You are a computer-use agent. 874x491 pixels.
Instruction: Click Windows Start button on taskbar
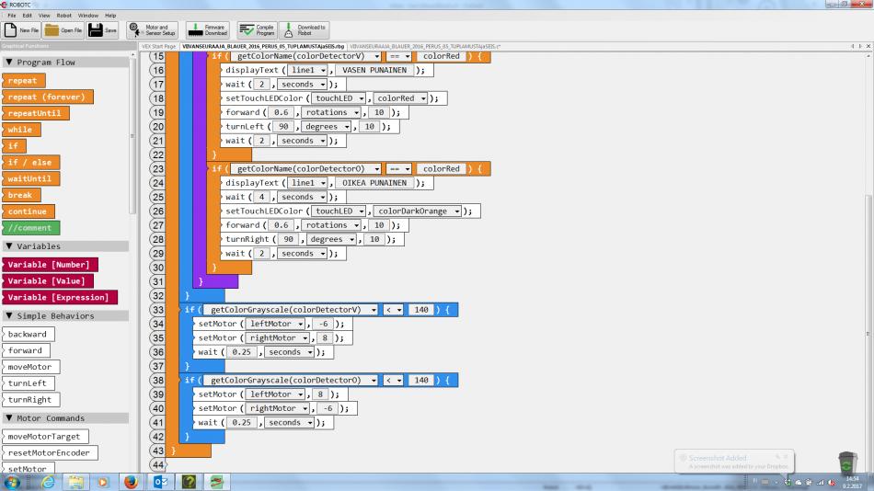coord(12,482)
